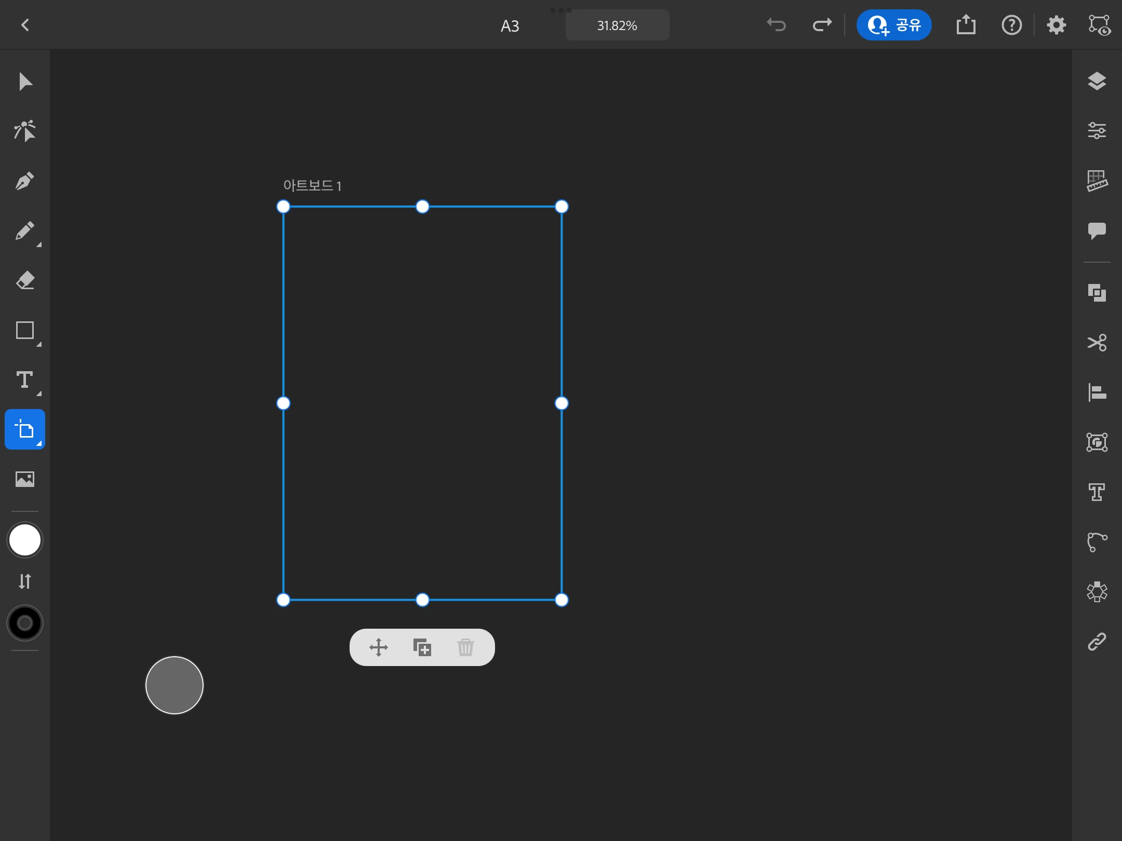Image resolution: width=1122 pixels, height=841 pixels.
Task: Open the Comments panel
Action: coord(1097,230)
